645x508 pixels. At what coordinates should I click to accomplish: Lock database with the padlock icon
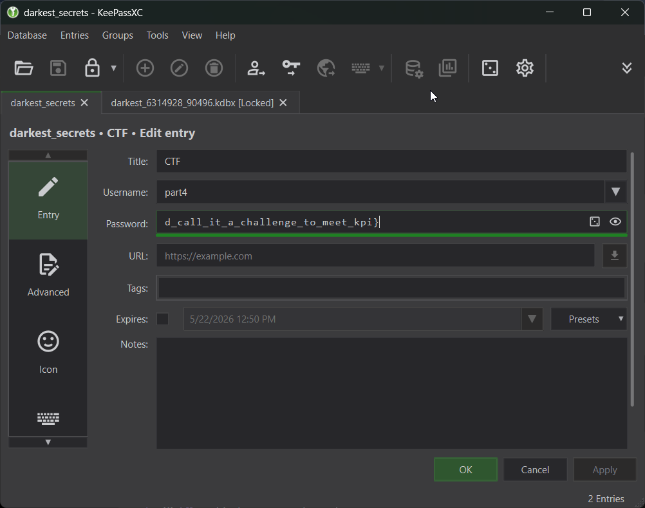[x=92, y=68]
